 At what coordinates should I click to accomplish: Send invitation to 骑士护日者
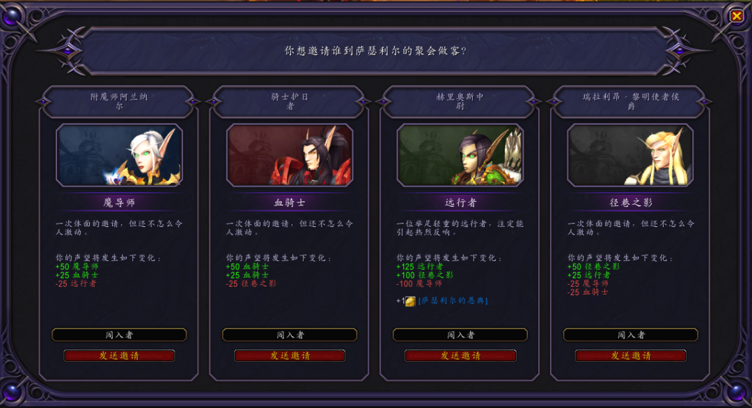(290, 356)
